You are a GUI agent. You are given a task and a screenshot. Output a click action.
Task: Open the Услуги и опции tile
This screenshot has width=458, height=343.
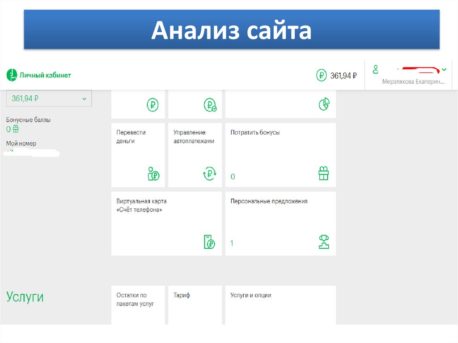[280, 305]
